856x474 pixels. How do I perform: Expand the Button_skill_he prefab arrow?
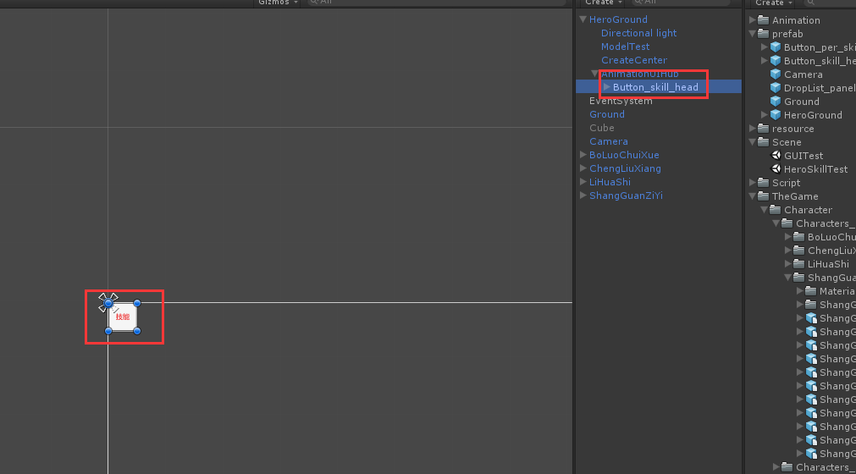[x=765, y=61]
